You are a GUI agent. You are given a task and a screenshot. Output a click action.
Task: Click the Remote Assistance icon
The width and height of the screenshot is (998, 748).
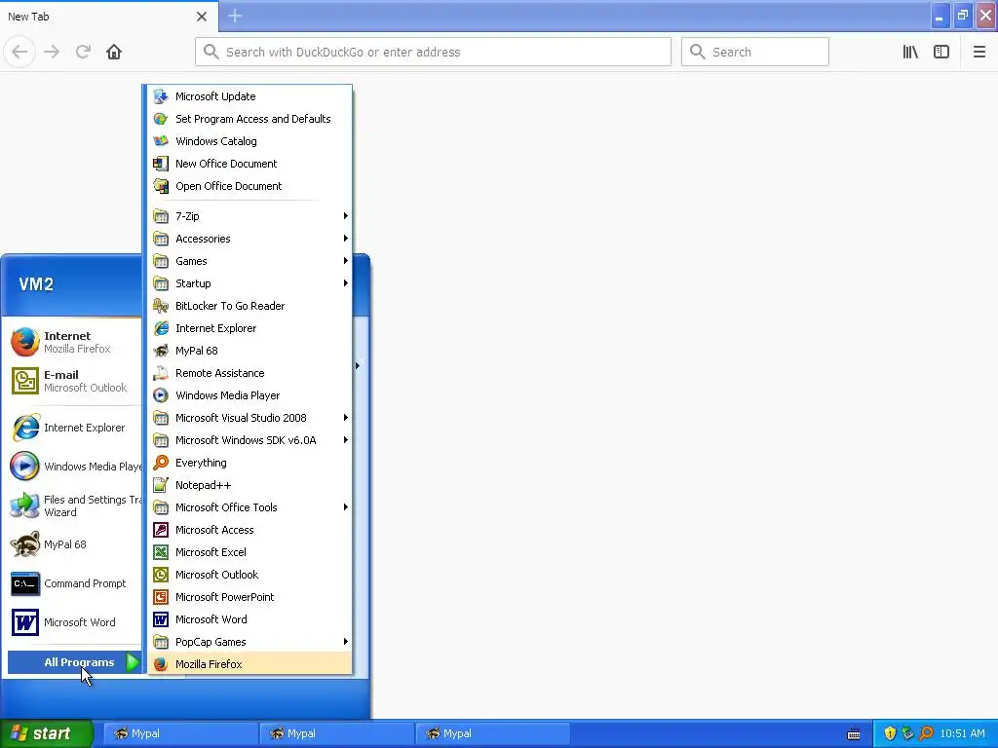[x=161, y=373]
